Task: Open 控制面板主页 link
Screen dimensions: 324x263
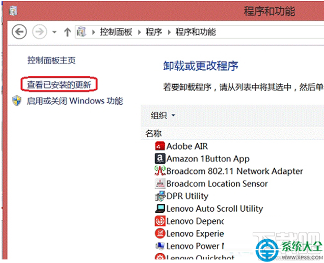Action: 51,60
